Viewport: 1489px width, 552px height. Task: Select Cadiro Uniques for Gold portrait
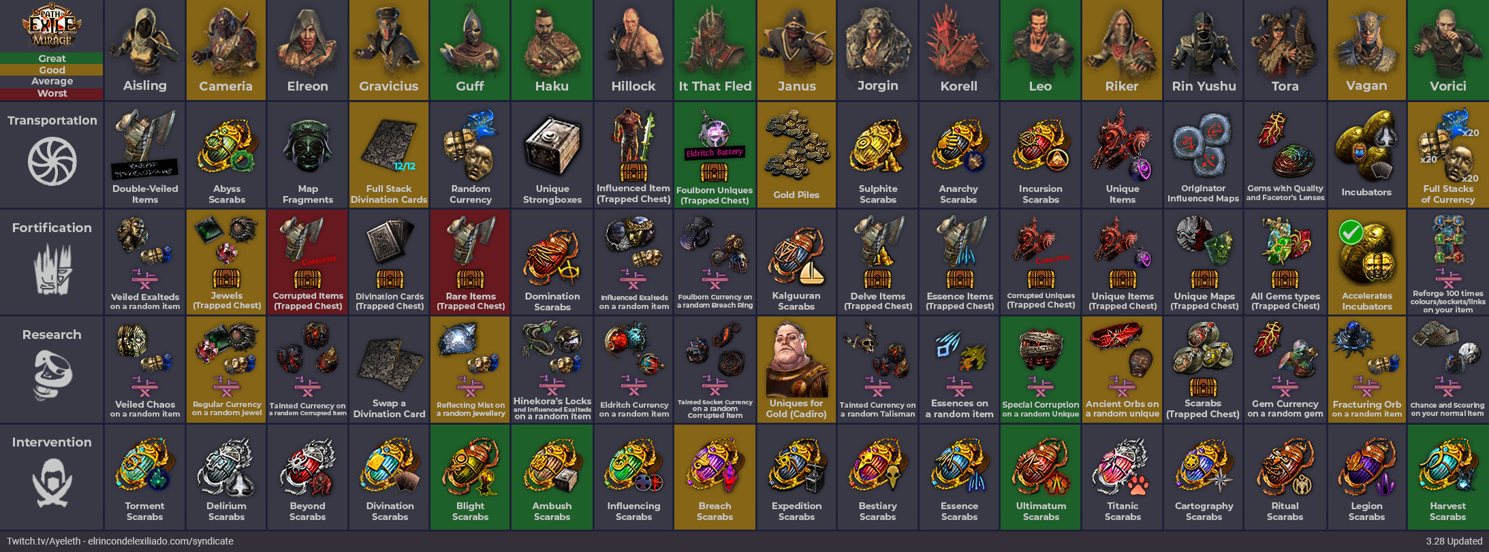(x=796, y=357)
